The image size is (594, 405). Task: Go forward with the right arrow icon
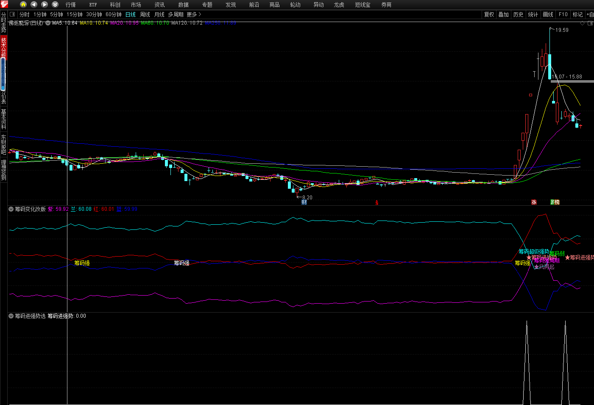tap(45, 4)
